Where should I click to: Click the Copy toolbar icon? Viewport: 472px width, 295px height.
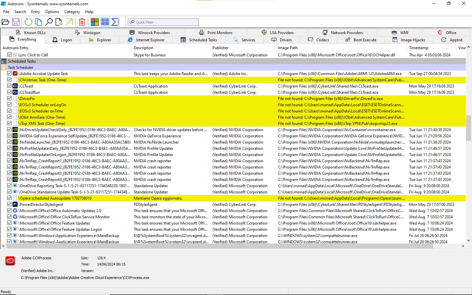pos(39,22)
